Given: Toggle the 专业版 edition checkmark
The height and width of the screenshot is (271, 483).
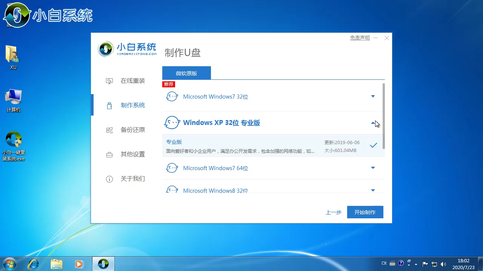Looking at the screenshot, I should pyautogui.click(x=374, y=145).
